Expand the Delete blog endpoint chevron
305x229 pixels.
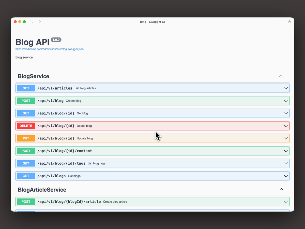(286, 126)
